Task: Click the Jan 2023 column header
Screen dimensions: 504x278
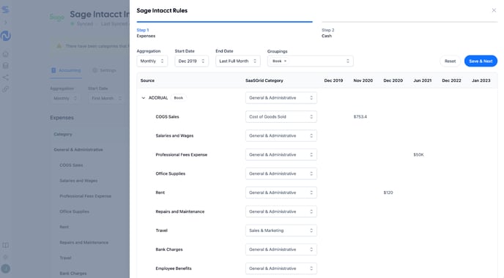Action: click(x=481, y=80)
